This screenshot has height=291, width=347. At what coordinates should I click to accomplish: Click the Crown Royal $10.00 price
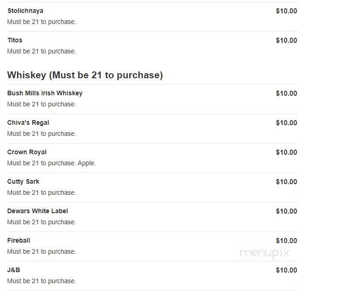286,152
